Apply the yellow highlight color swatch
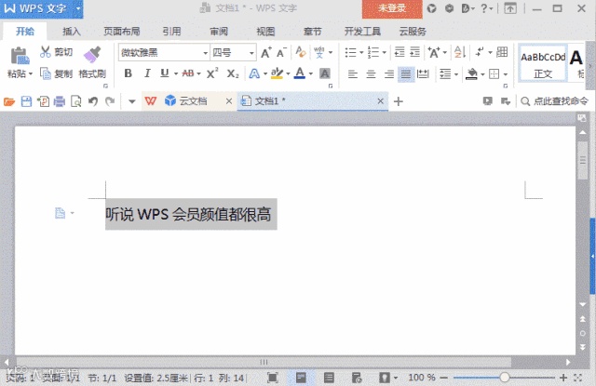 coord(278,73)
